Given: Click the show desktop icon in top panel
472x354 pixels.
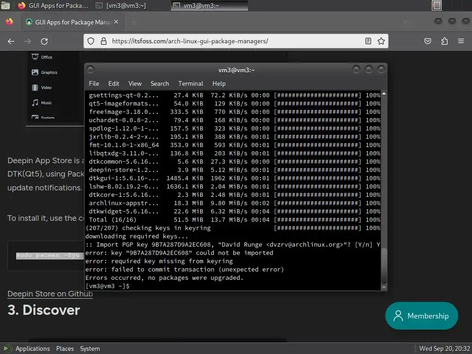Looking at the screenshot, I should pos(6,5).
